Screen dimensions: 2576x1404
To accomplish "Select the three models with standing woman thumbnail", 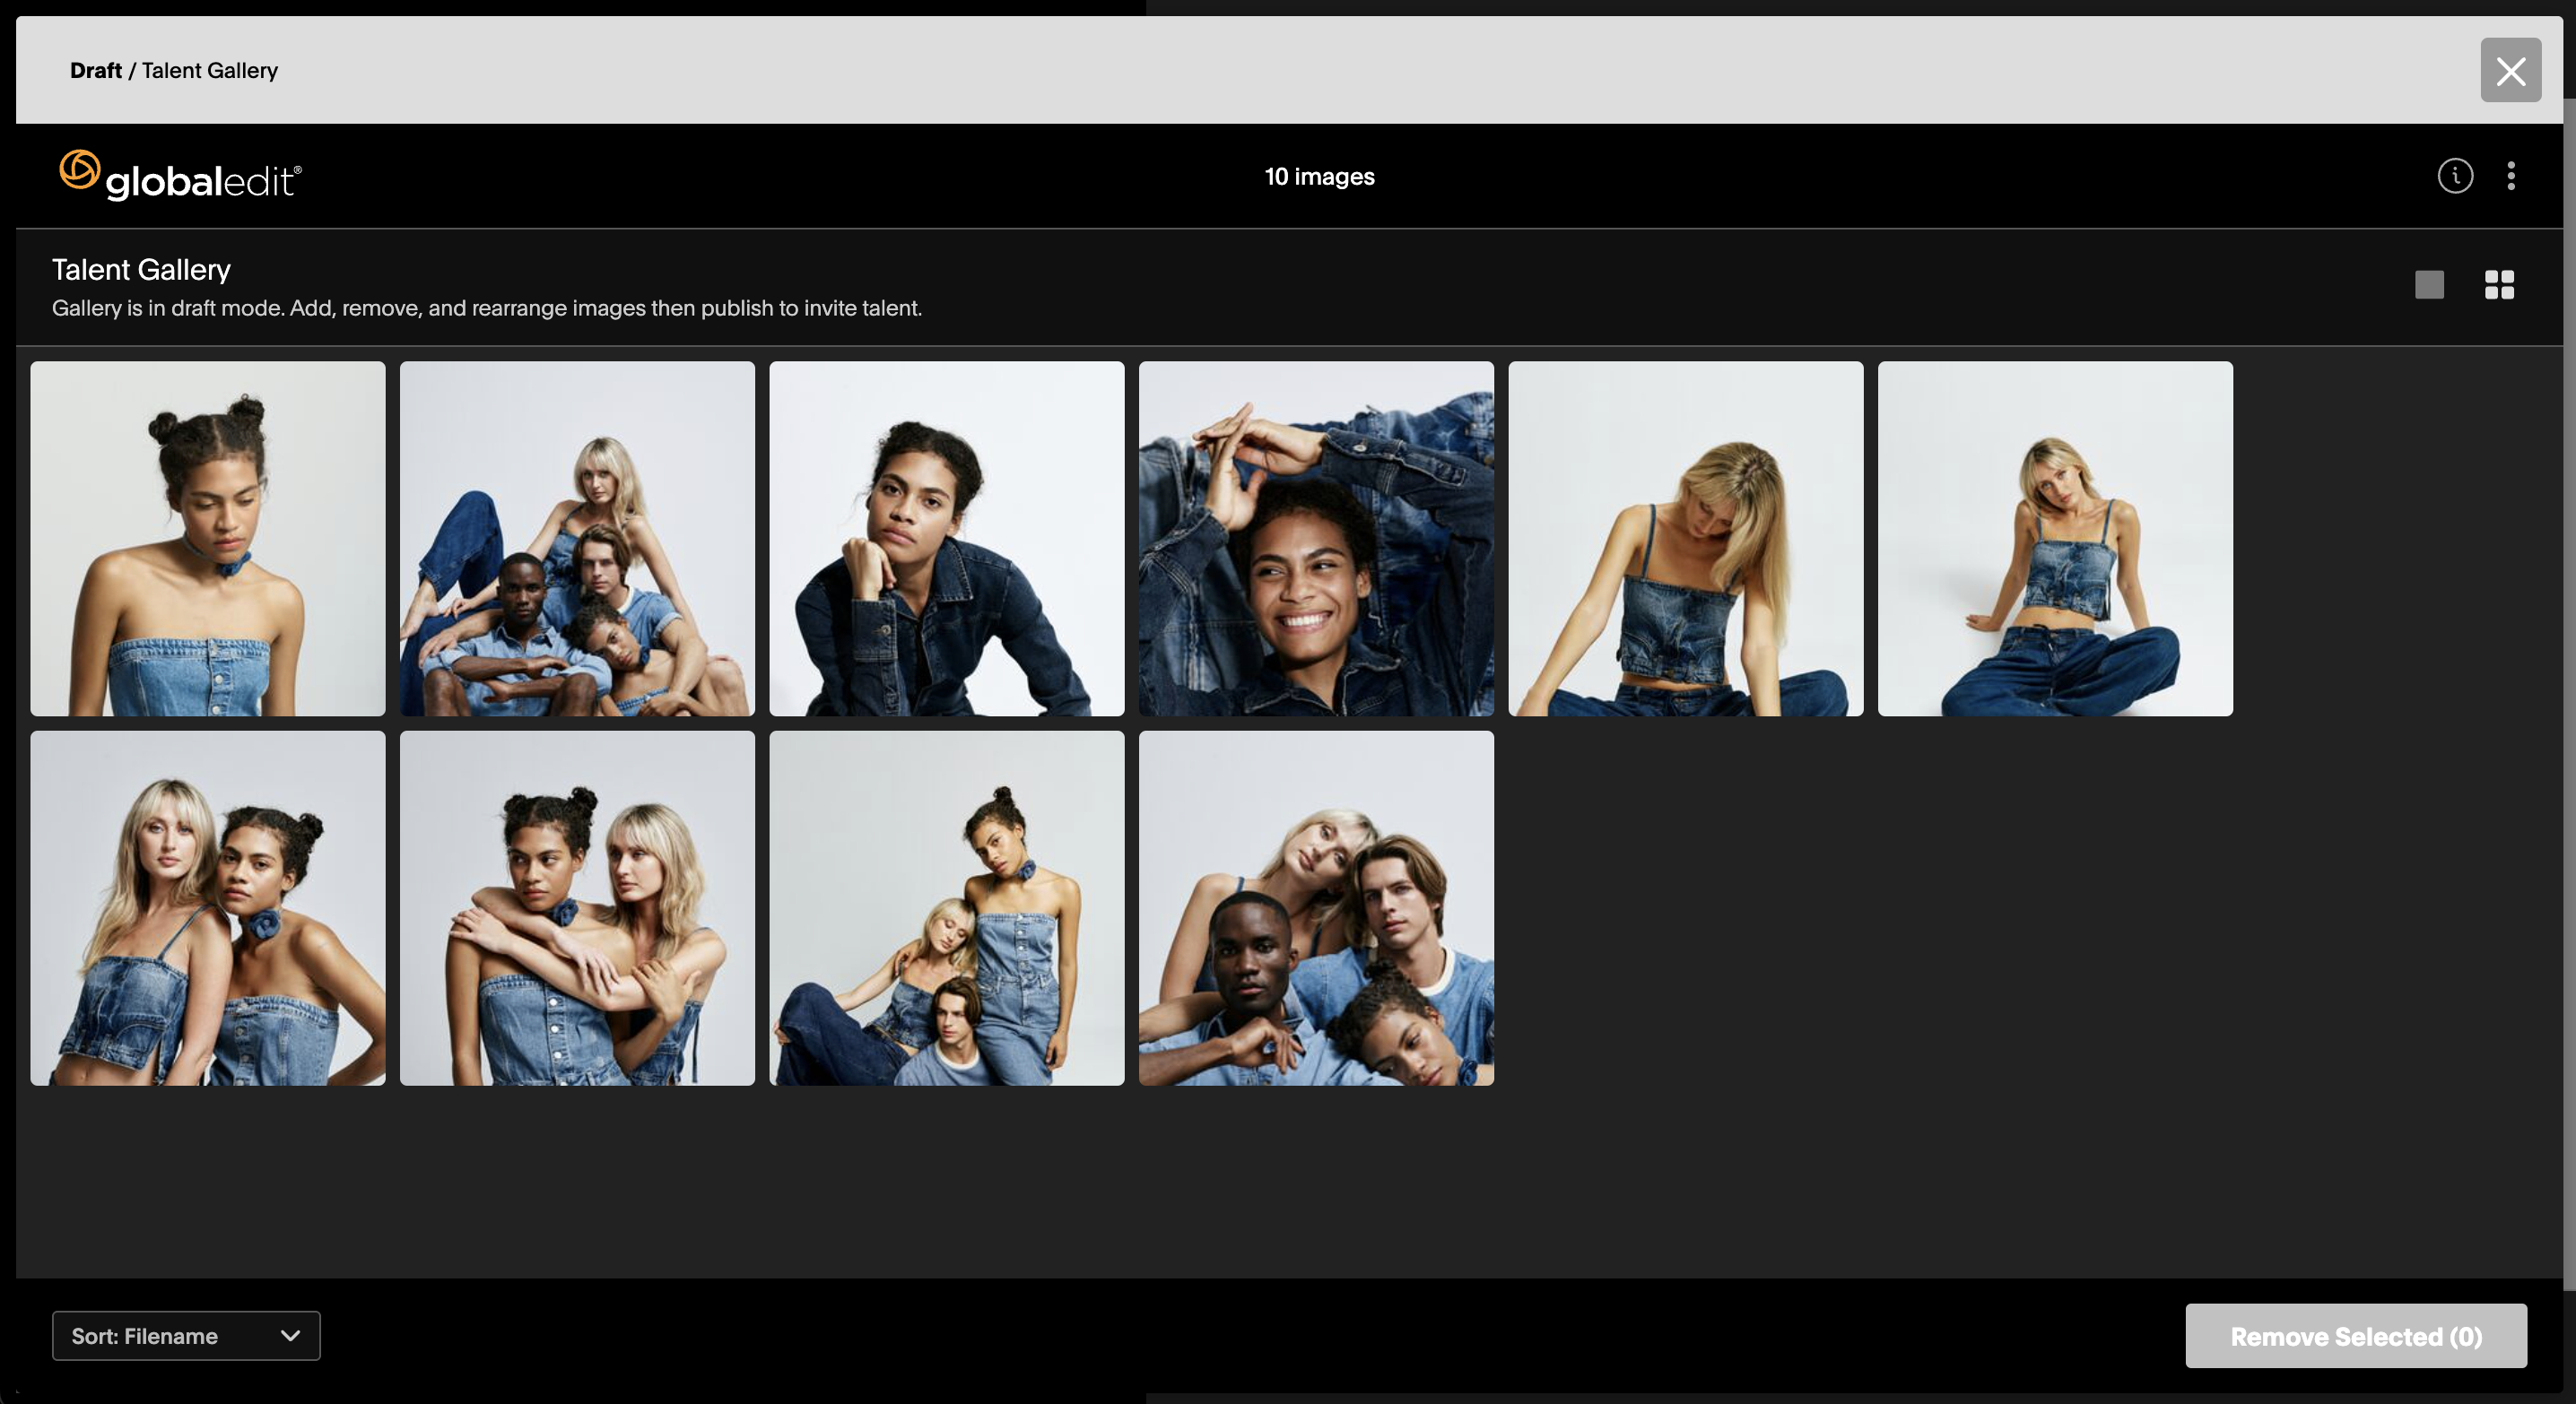I will click(947, 908).
